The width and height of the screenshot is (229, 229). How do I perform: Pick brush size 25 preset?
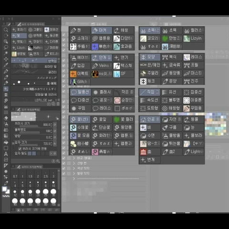[x=46, y=193]
